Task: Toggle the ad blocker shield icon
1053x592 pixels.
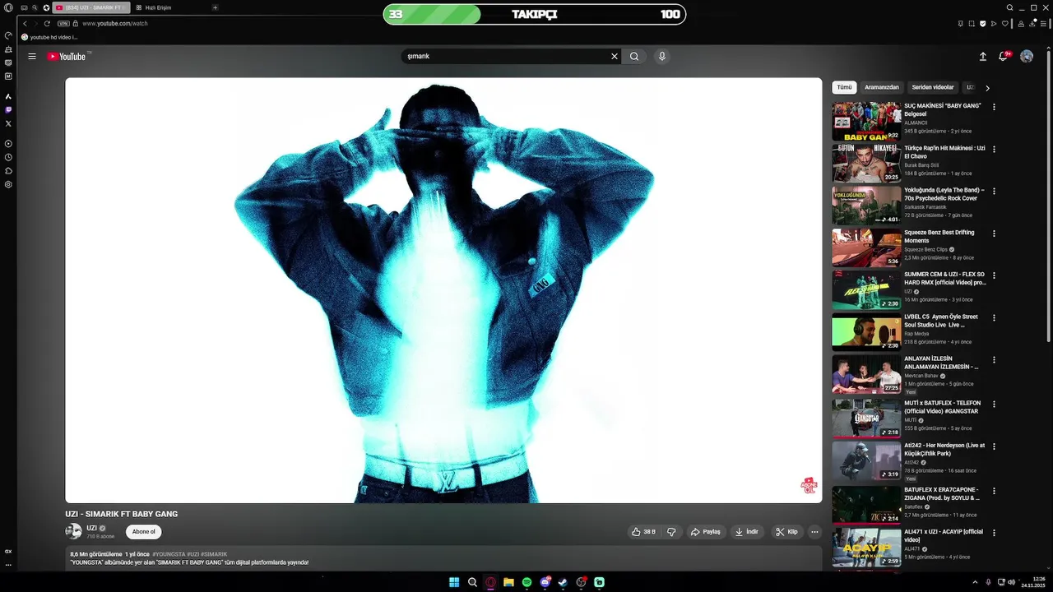Action: coord(983,24)
